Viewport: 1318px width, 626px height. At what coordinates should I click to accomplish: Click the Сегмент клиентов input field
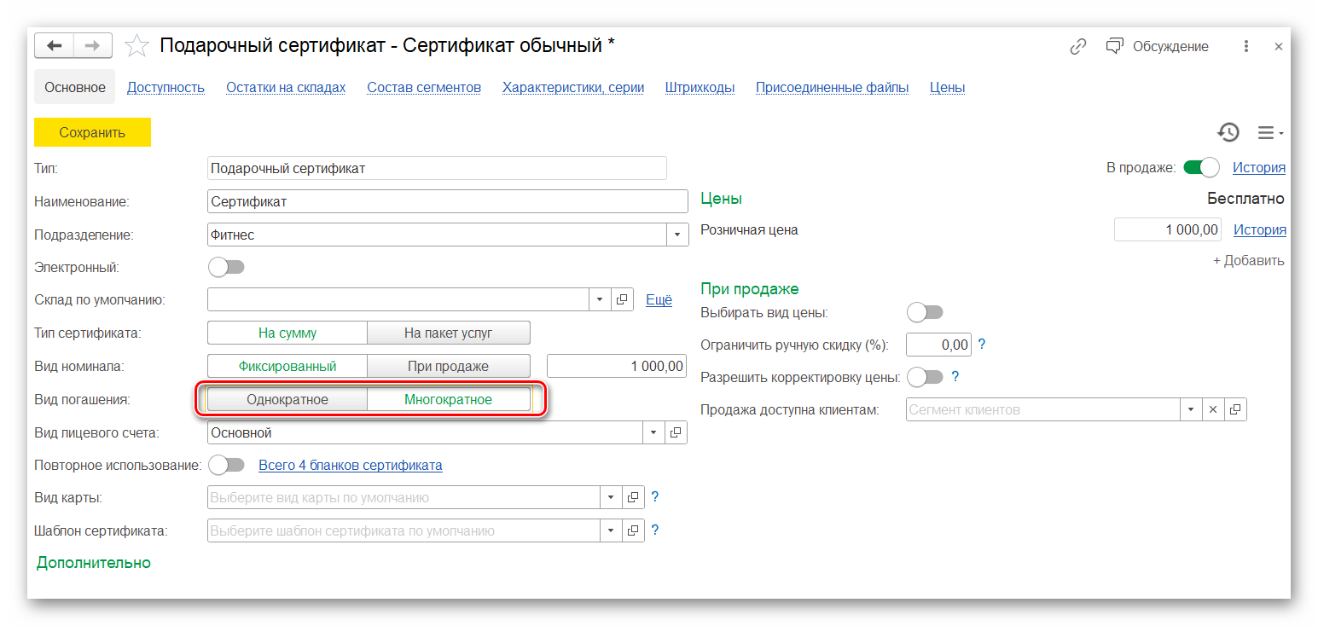1042,409
